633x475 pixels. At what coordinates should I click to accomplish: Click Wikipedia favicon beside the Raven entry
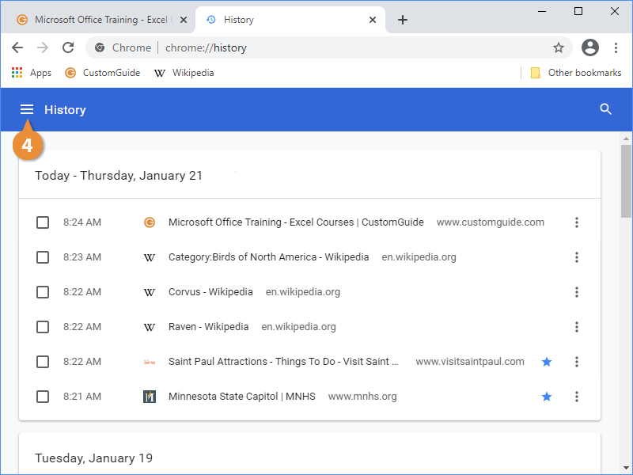[150, 327]
